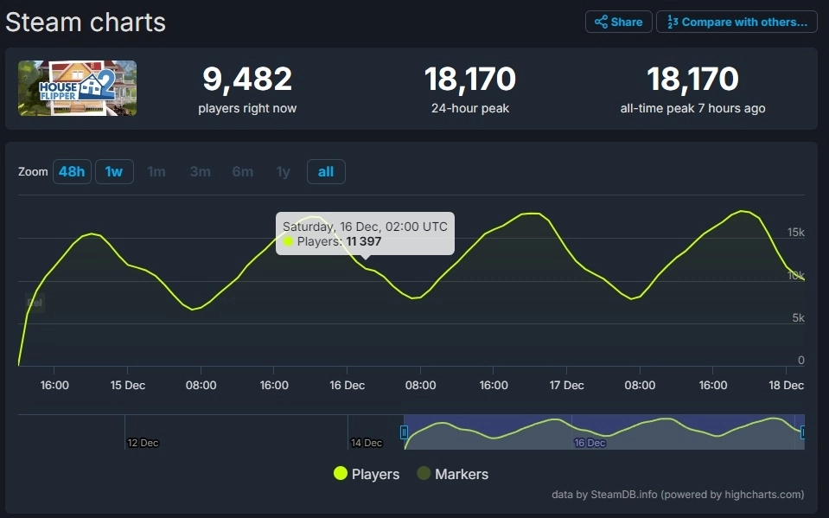This screenshot has width=829, height=518.
Task: Select the 6m zoom option
Action: 243,171
